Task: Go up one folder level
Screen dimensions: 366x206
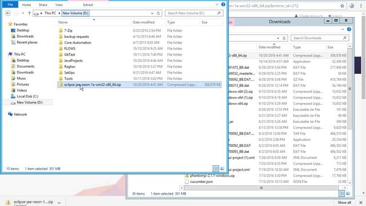Action: point(29,13)
